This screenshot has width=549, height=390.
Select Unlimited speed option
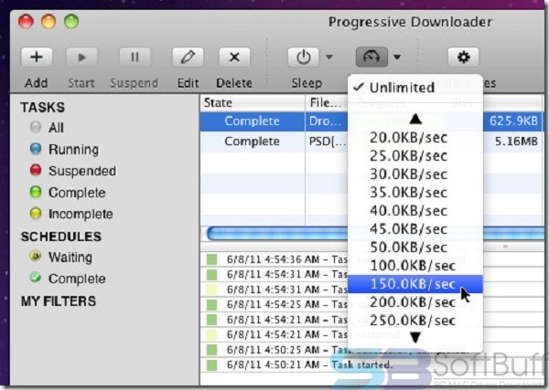[415, 88]
